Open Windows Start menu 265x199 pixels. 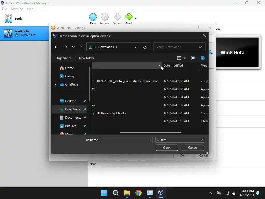click(x=104, y=193)
